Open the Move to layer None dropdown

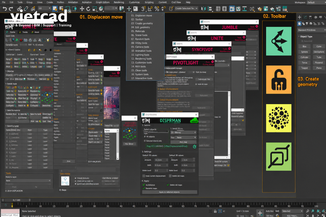pos(28,181)
